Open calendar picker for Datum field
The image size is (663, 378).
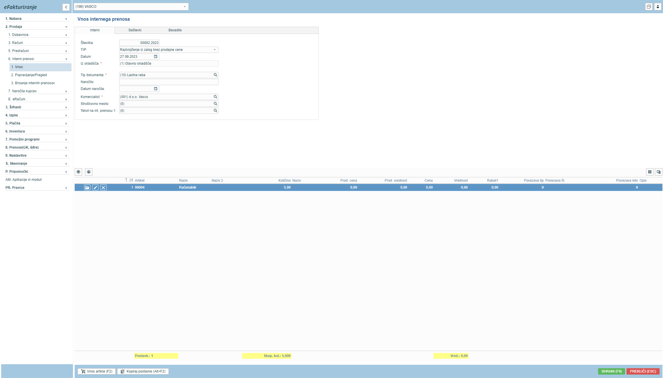[x=156, y=57]
